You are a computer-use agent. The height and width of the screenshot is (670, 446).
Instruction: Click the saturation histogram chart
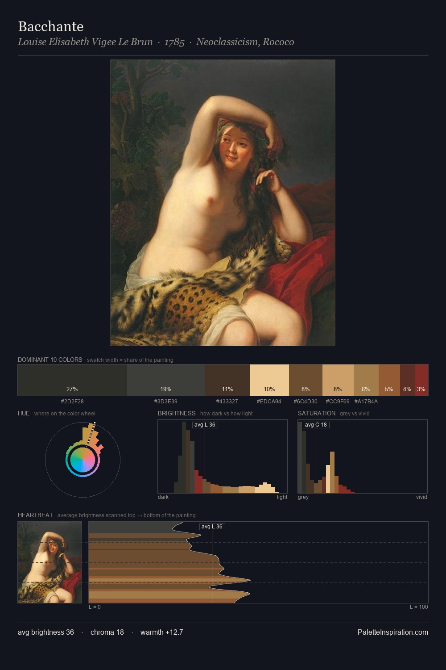click(x=363, y=456)
